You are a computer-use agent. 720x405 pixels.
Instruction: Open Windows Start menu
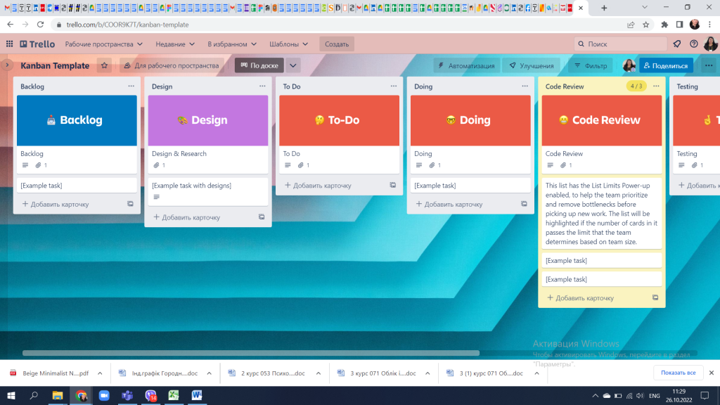(x=11, y=395)
